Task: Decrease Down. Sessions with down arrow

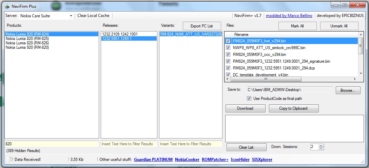Action: 321,148
